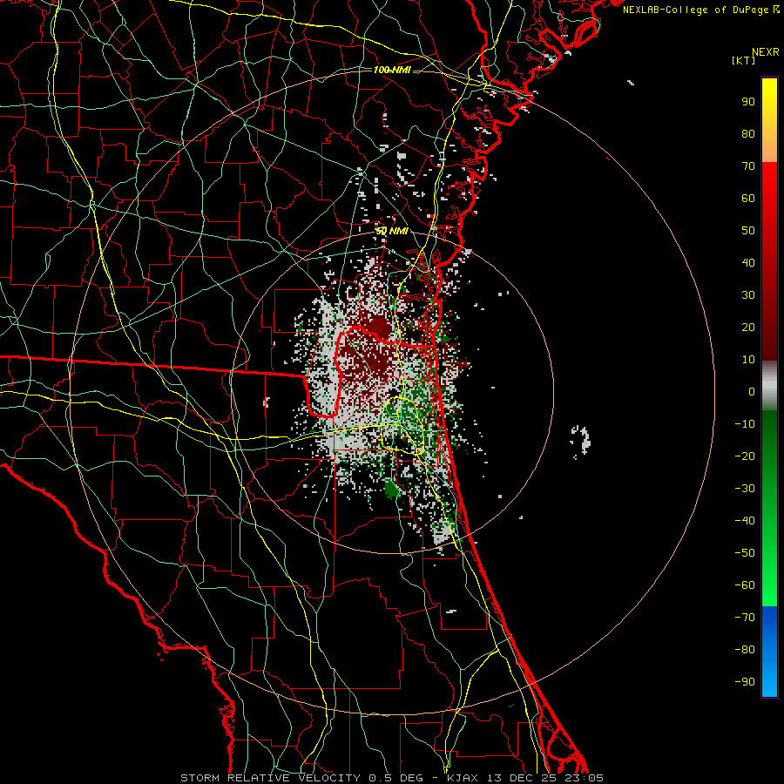This screenshot has width=784, height=784.
Task: Click the blue bottom segment of color bar
Action: point(769,651)
